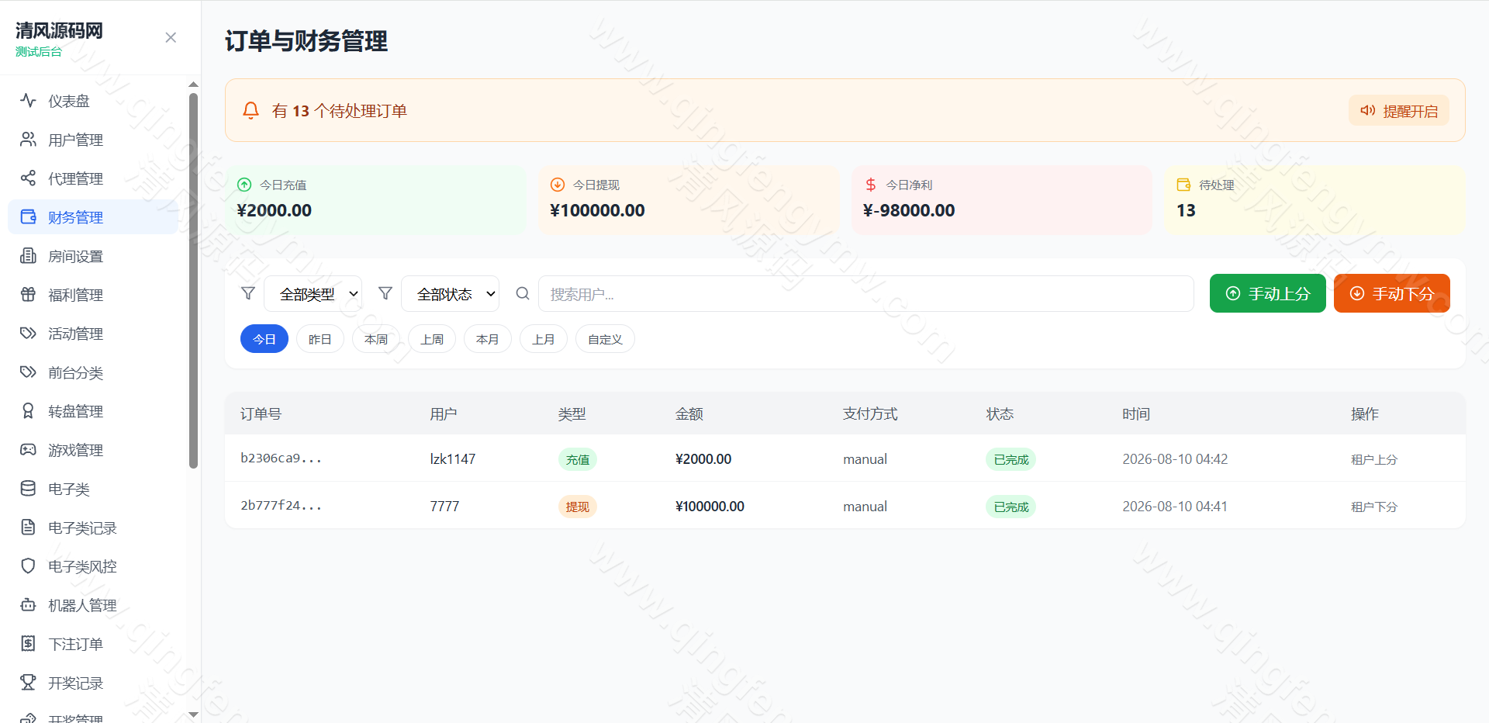Viewport: 1489px width, 723px height.
Task: Click the ¥100000.00 amount in the table
Action: [x=710, y=506]
